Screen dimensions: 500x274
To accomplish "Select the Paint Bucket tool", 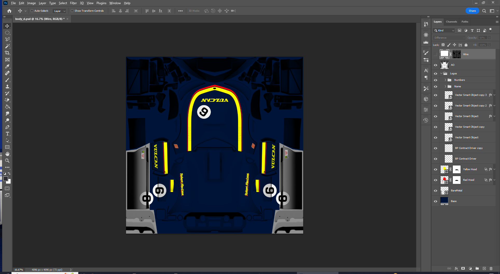I will pyautogui.click(x=7, y=107).
